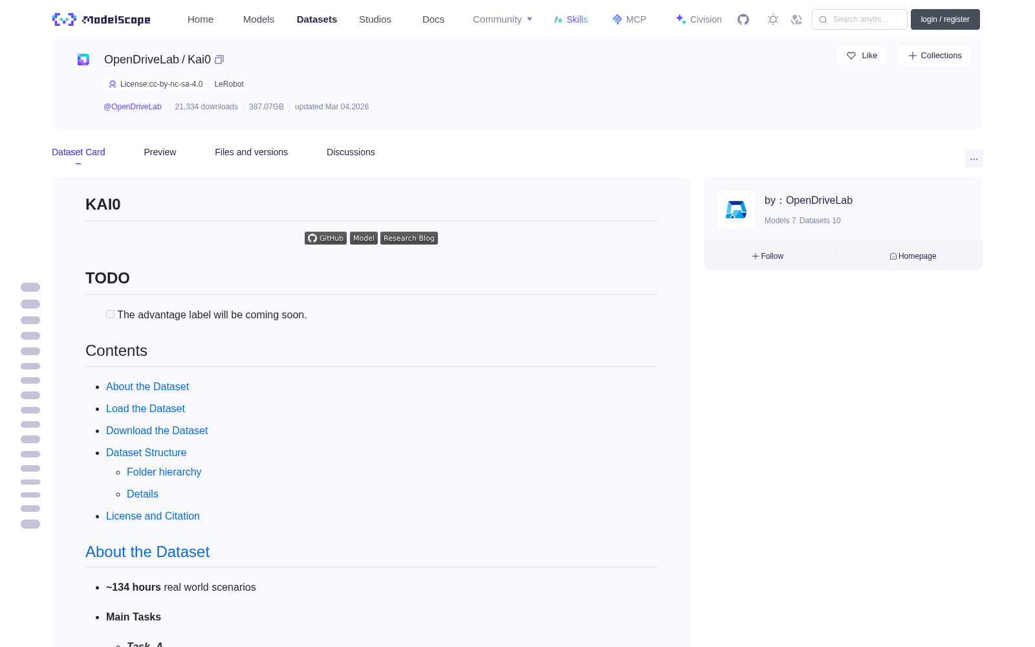
Task: Open the Models menu item
Action: (259, 19)
